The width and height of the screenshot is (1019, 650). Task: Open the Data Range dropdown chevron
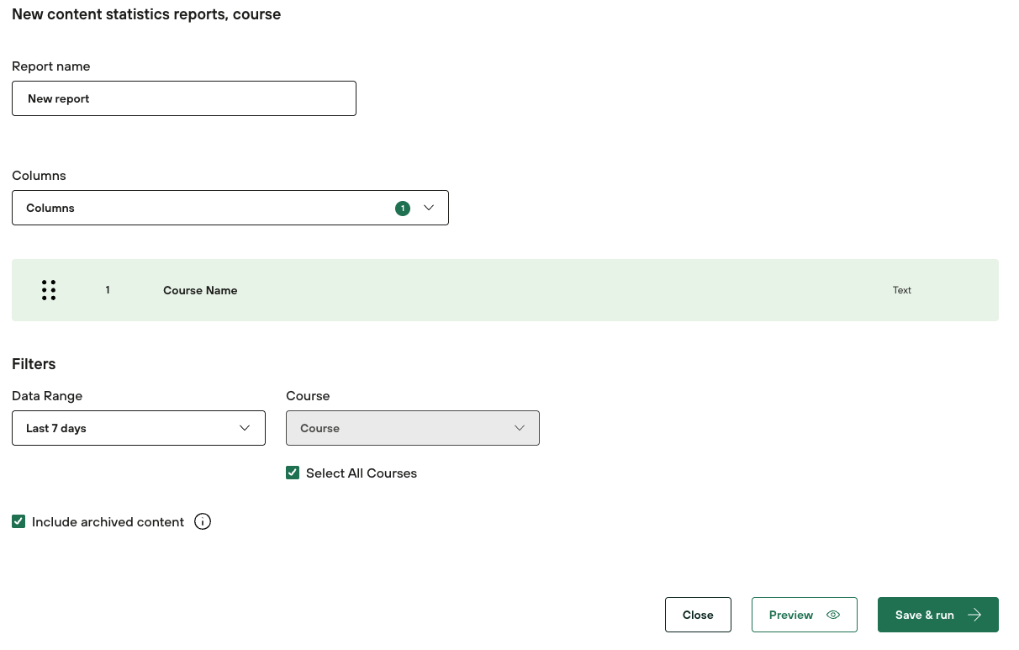pyautogui.click(x=245, y=428)
